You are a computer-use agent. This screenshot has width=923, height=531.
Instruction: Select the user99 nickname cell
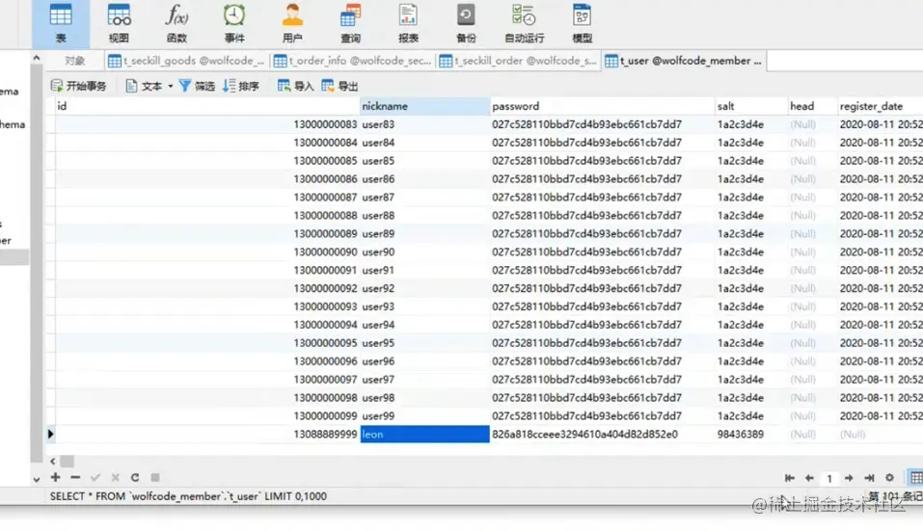click(x=424, y=415)
